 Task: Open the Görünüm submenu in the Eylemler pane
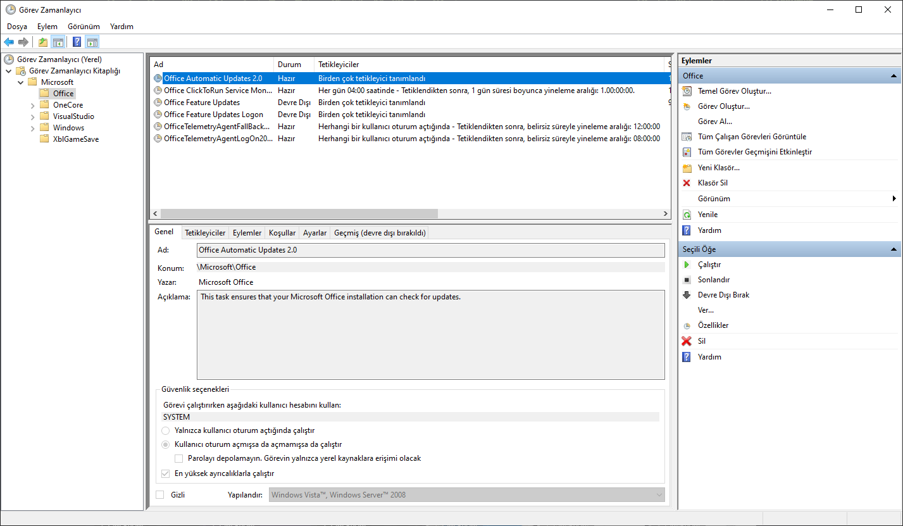click(x=790, y=199)
